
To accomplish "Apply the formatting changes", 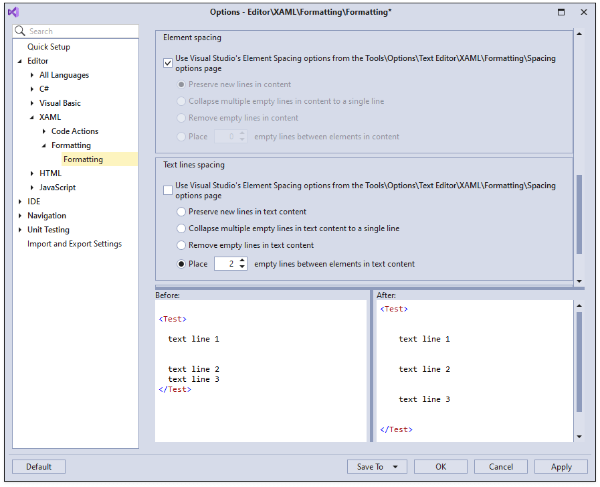I will pyautogui.click(x=561, y=466).
